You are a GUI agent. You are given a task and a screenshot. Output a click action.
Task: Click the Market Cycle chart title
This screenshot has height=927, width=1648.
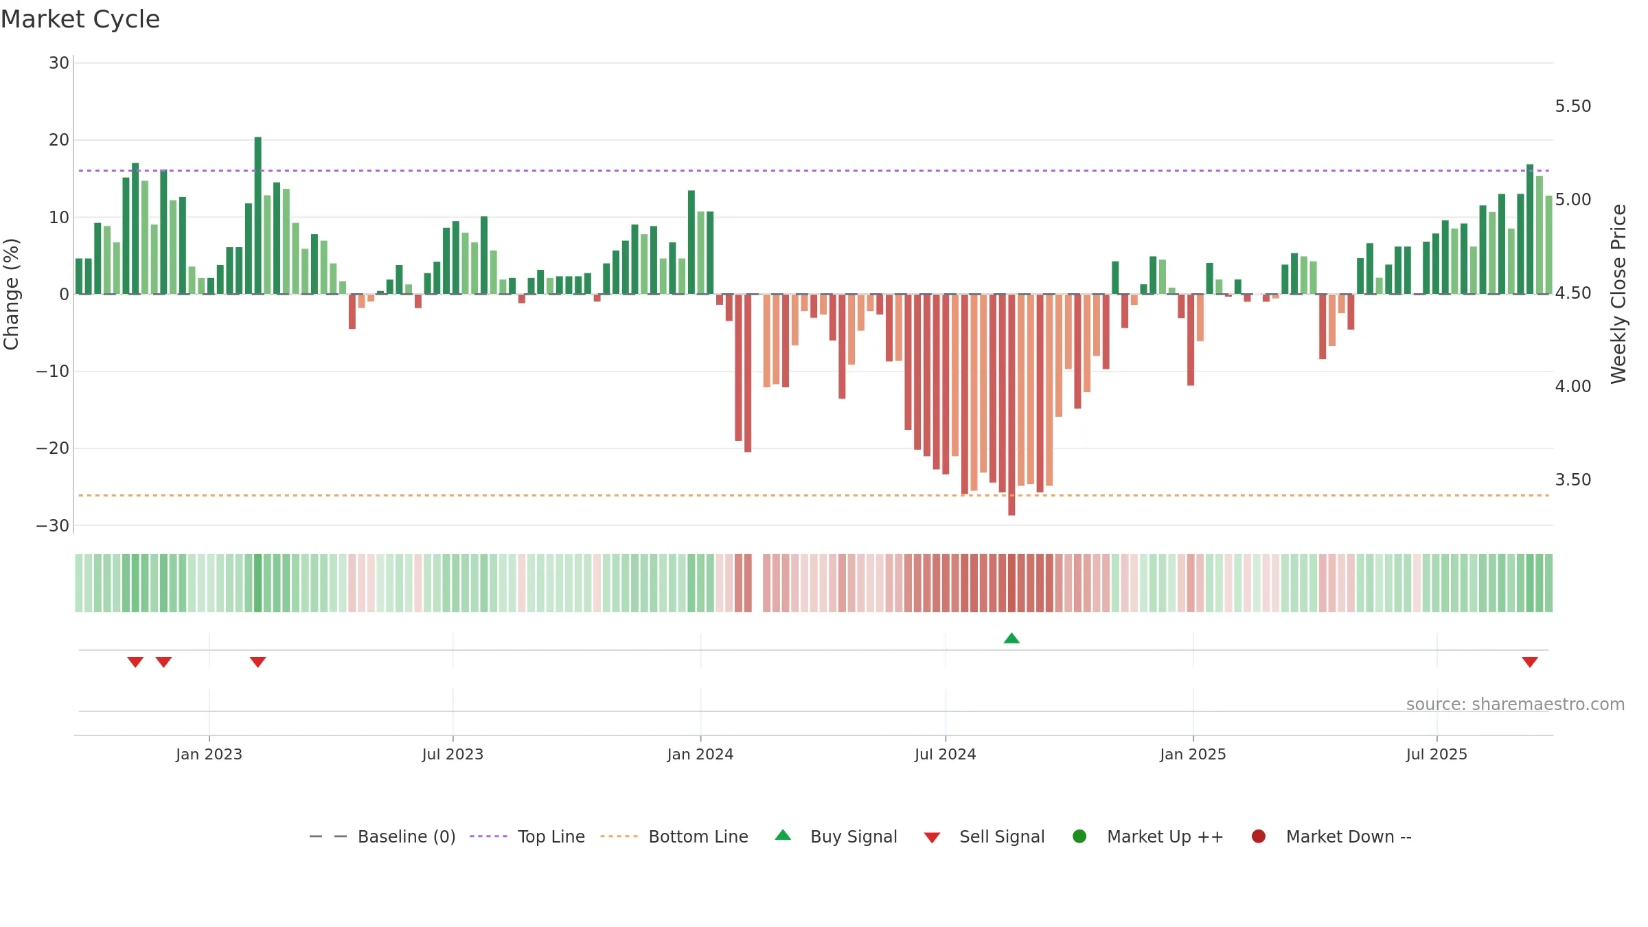click(x=80, y=19)
